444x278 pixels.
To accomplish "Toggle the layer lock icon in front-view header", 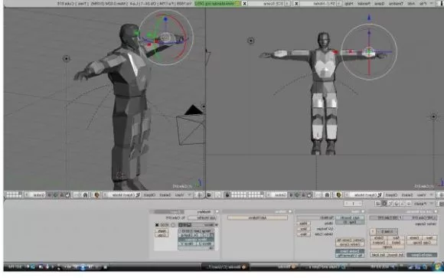I will pos(227,195).
